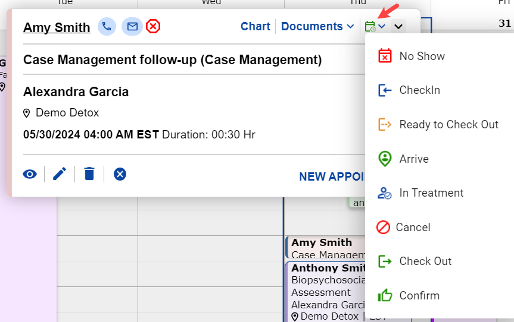Screen dimensions: 514x322
Task: Click the red octagon X icon
Action: point(154,27)
